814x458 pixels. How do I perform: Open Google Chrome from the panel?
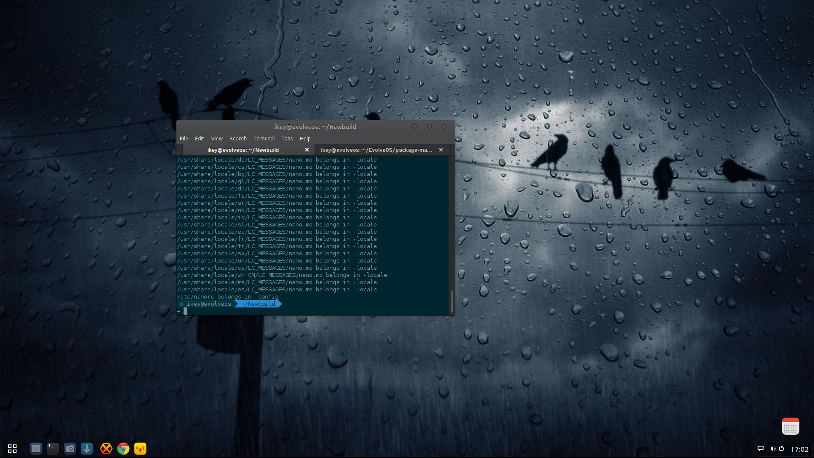point(123,449)
